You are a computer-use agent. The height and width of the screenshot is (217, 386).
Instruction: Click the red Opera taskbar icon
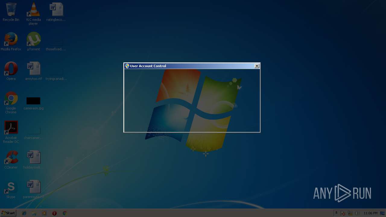tap(54, 213)
